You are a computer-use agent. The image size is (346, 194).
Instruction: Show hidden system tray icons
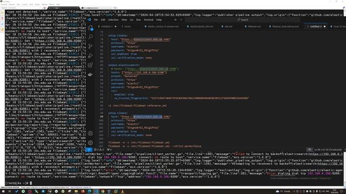[x=294, y=191]
